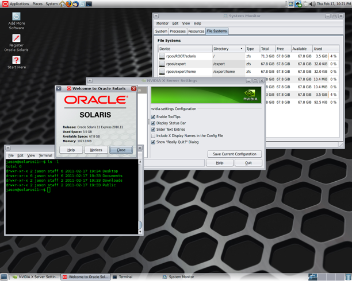Open Add More Software desktop icon

coord(16,21)
